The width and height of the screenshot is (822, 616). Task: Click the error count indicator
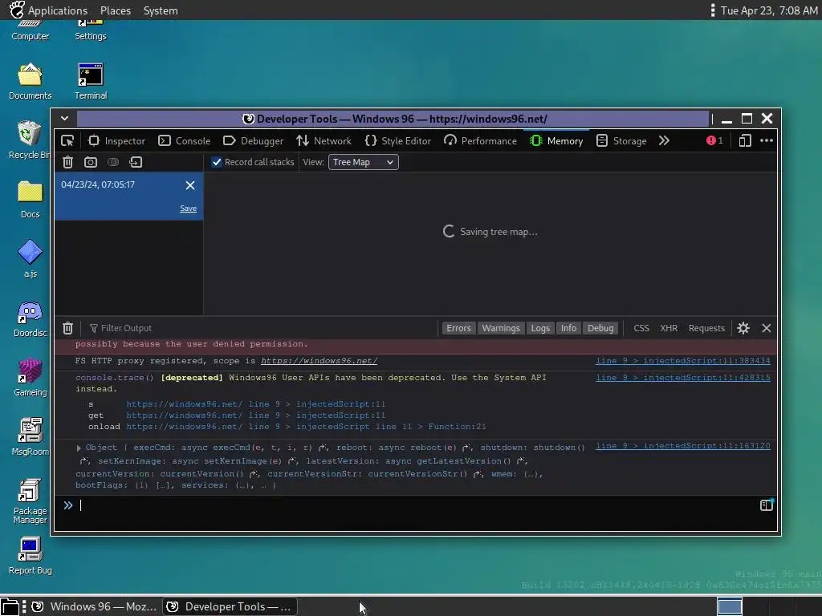714,140
